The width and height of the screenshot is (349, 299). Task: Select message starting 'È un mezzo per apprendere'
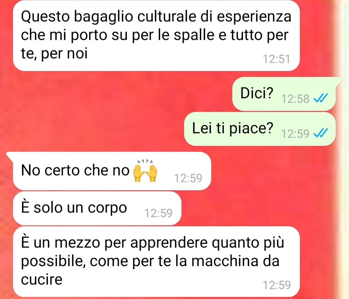[x=156, y=262]
